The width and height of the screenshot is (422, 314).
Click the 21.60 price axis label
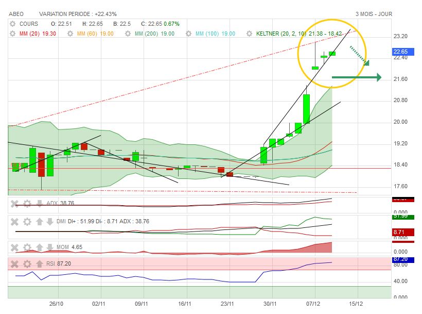[400, 79]
